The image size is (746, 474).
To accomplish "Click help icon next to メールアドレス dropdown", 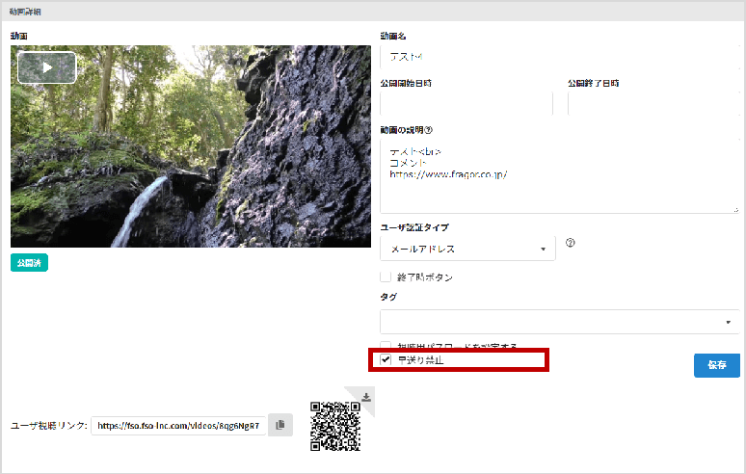I will 570,244.
